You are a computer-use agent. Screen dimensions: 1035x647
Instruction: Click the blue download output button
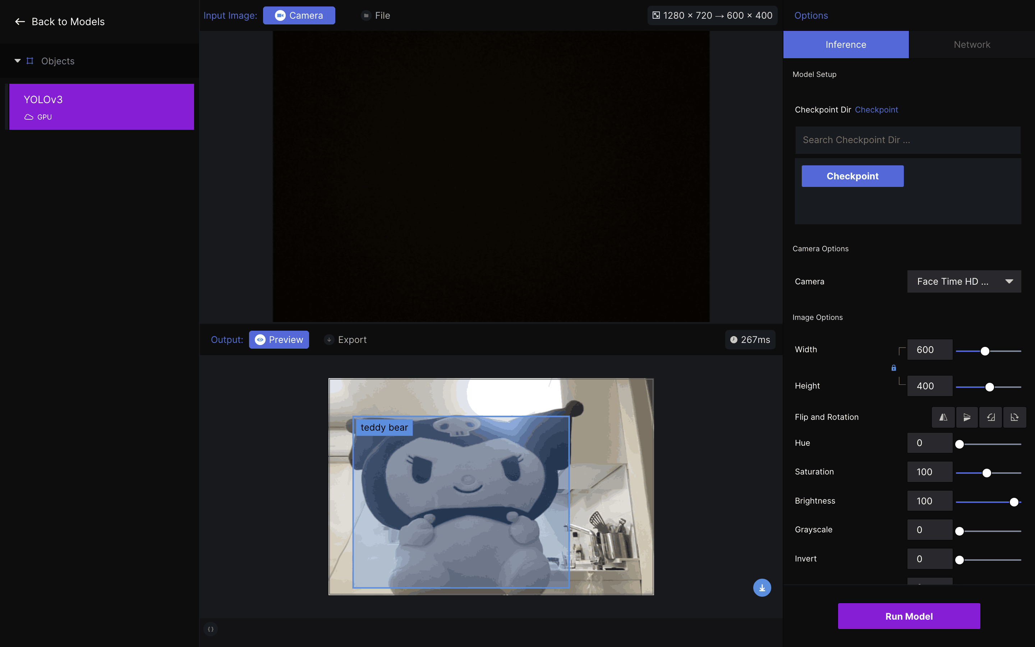[762, 588]
